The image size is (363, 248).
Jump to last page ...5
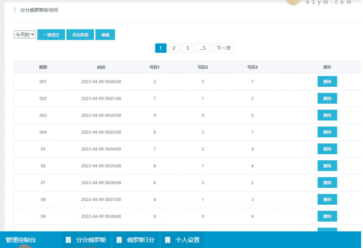[203, 48]
